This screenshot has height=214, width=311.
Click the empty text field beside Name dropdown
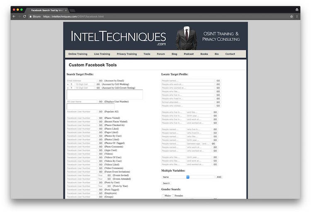pyautogui.click(x=202, y=177)
